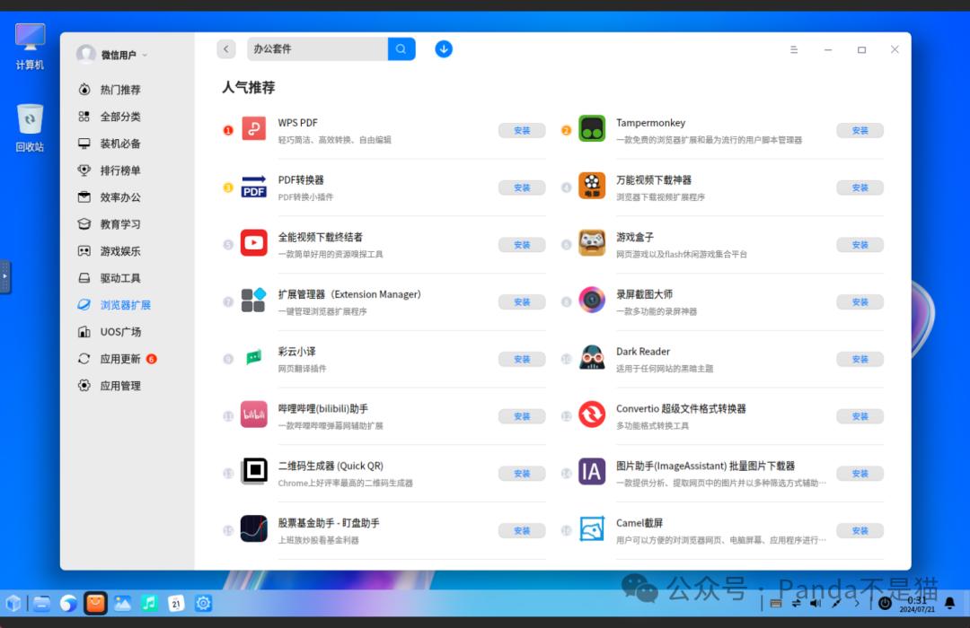Image resolution: width=970 pixels, height=628 pixels.
Task: Install 股票基金助手
Action: tap(522, 531)
